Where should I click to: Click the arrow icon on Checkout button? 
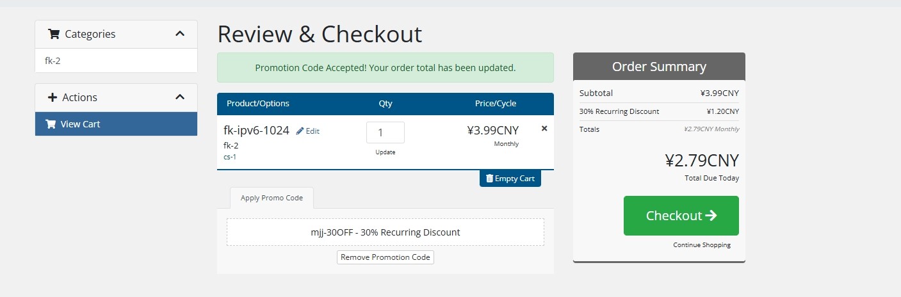point(711,216)
